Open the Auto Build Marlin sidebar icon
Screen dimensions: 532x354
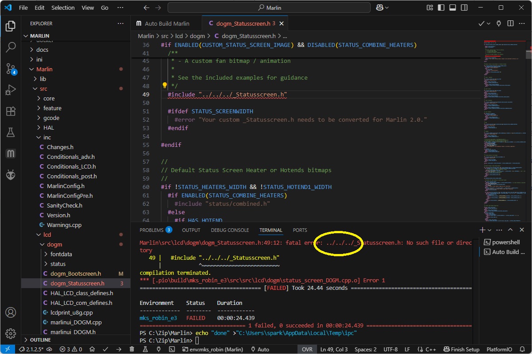pyautogui.click(x=11, y=154)
